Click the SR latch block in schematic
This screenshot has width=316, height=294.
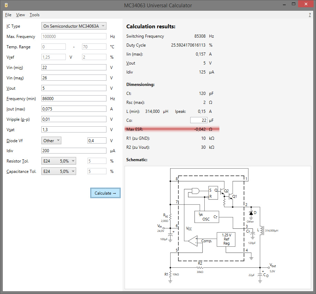(213, 193)
